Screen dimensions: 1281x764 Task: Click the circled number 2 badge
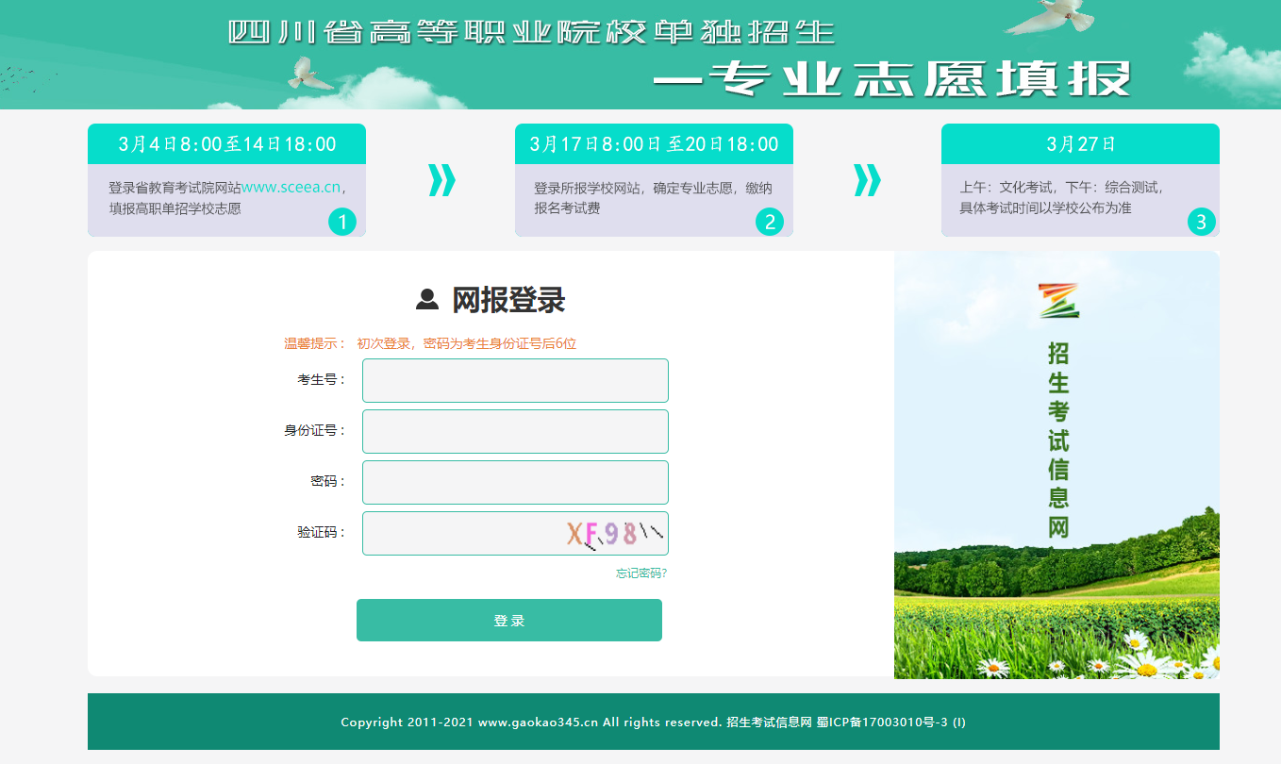point(770,222)
